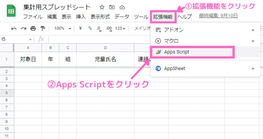Click the 対象日 cell

[x=28, y=59]
